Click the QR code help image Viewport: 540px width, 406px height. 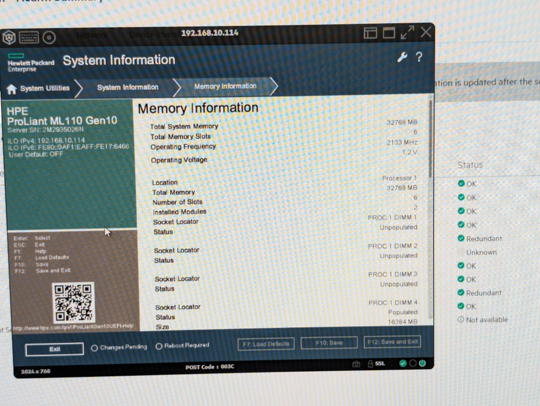[x=73, y=302]
